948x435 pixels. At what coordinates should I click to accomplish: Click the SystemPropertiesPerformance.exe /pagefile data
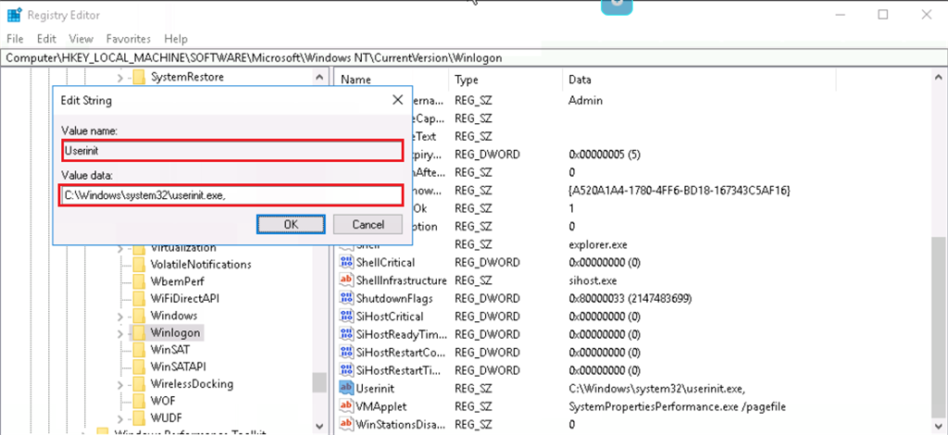pos(677,406)
